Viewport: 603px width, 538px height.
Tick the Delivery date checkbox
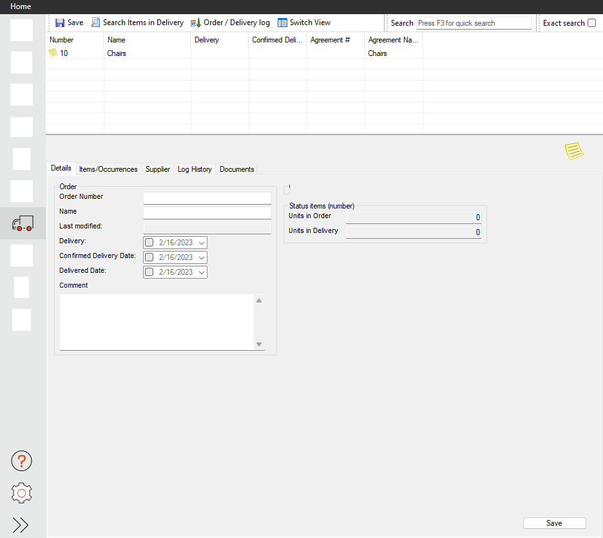149,243
